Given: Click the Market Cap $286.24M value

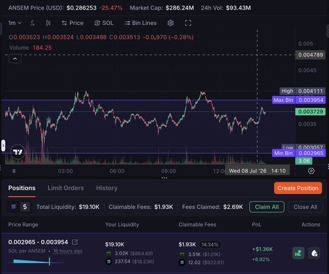Looking at the screenshot, I should pyautogui.click(x=180, y=8).
